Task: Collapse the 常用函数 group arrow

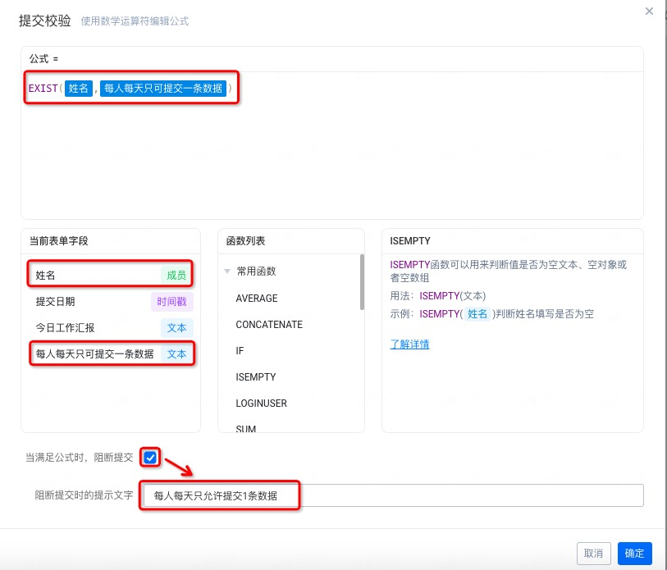Action: point(227,271)
